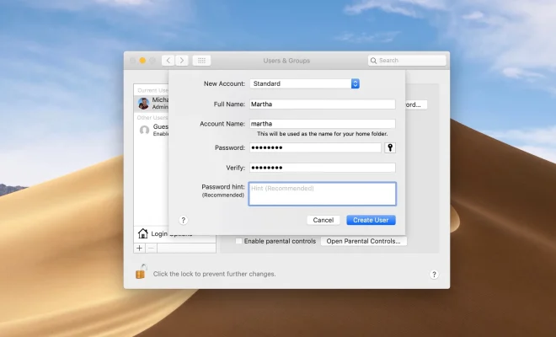
Task: Open help from the sheet's question mark
Action: coord(184,220)
